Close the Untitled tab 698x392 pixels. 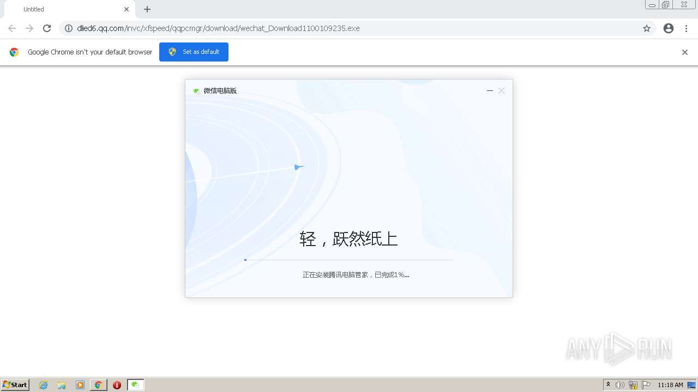coord(127,9)
